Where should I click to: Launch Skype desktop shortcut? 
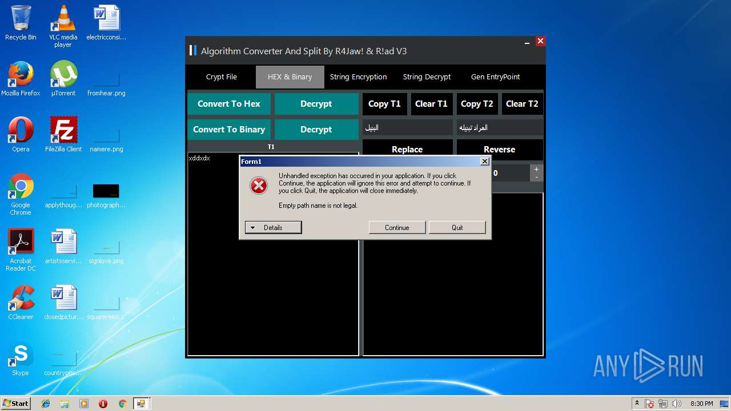tap(21, 358)
